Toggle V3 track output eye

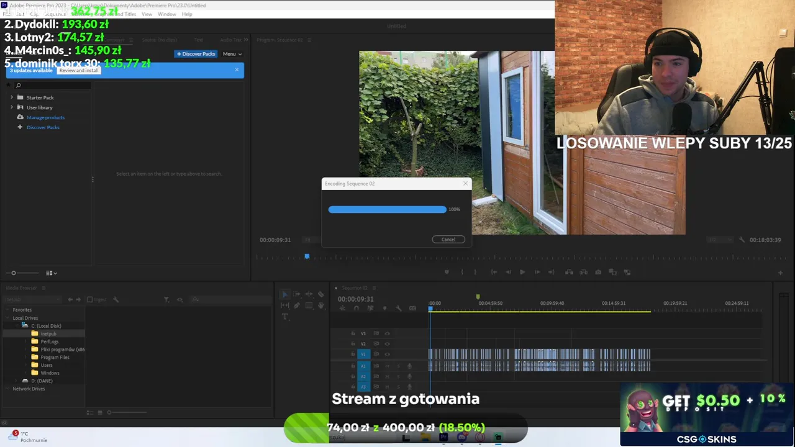point(387,333)
